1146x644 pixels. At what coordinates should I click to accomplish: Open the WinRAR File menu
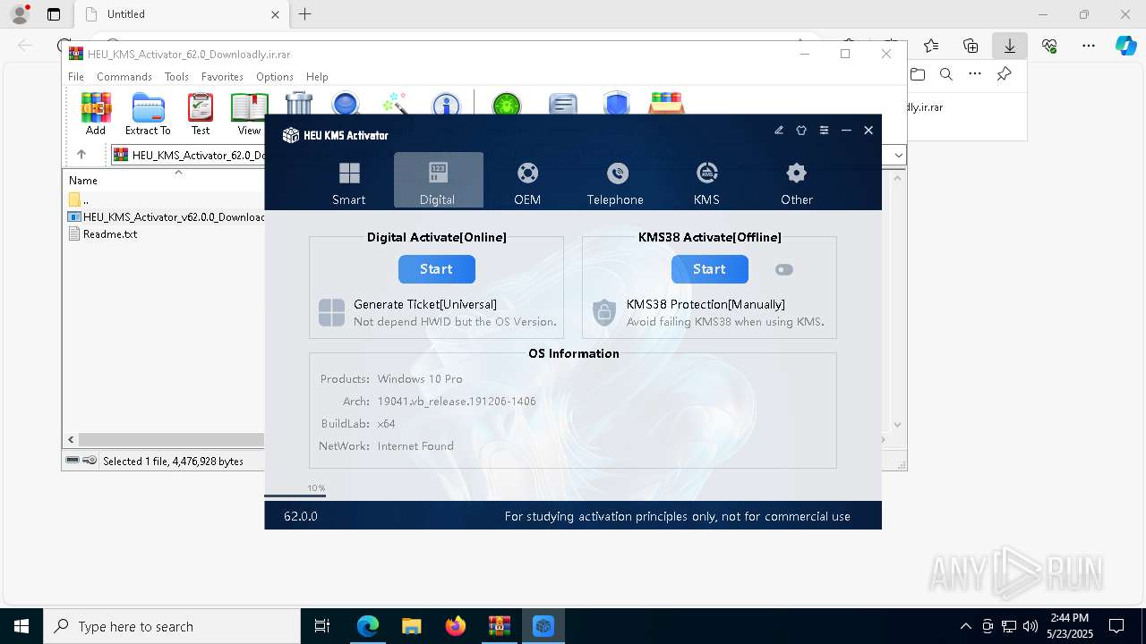click(76, 77)
